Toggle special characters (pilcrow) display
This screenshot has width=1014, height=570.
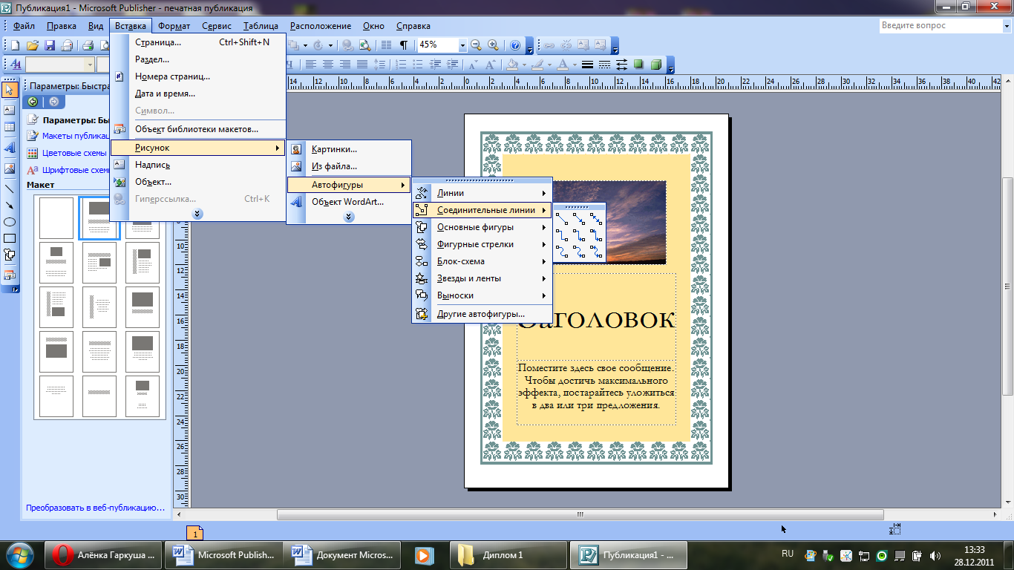click(403, 45)
